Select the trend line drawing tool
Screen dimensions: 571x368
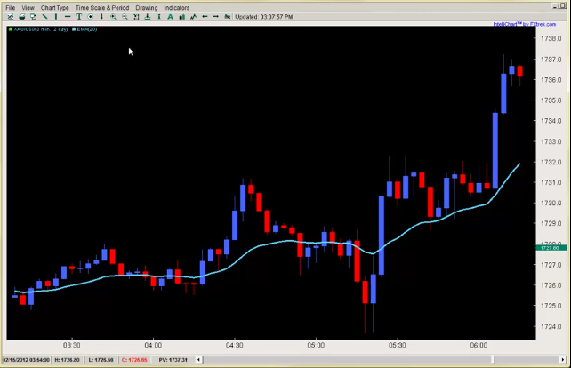44,16
